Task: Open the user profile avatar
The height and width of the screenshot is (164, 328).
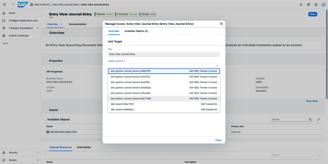Action: tap(323, 5)
